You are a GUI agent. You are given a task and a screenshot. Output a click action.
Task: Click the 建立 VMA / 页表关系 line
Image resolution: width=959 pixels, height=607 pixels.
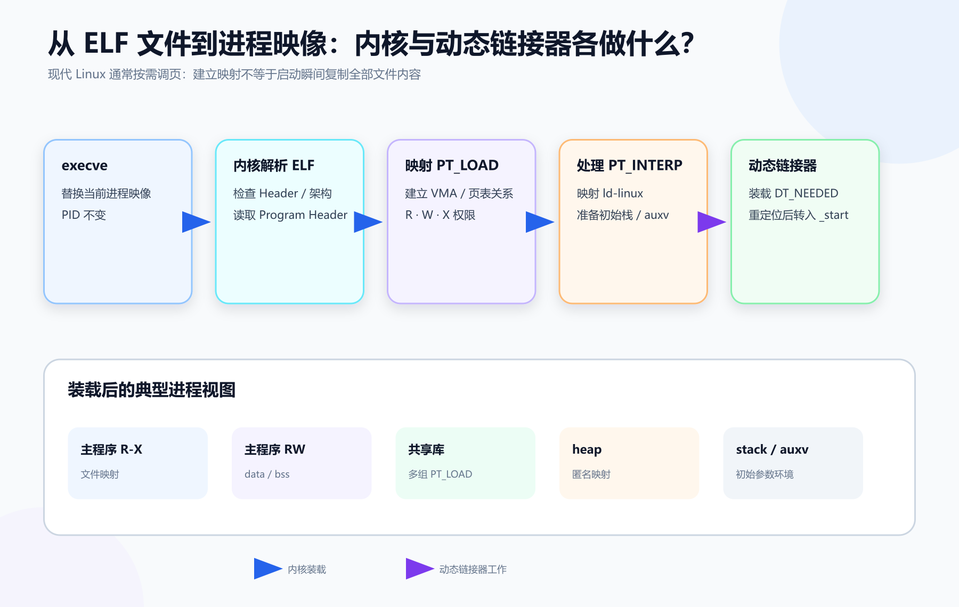pos(459,193)
